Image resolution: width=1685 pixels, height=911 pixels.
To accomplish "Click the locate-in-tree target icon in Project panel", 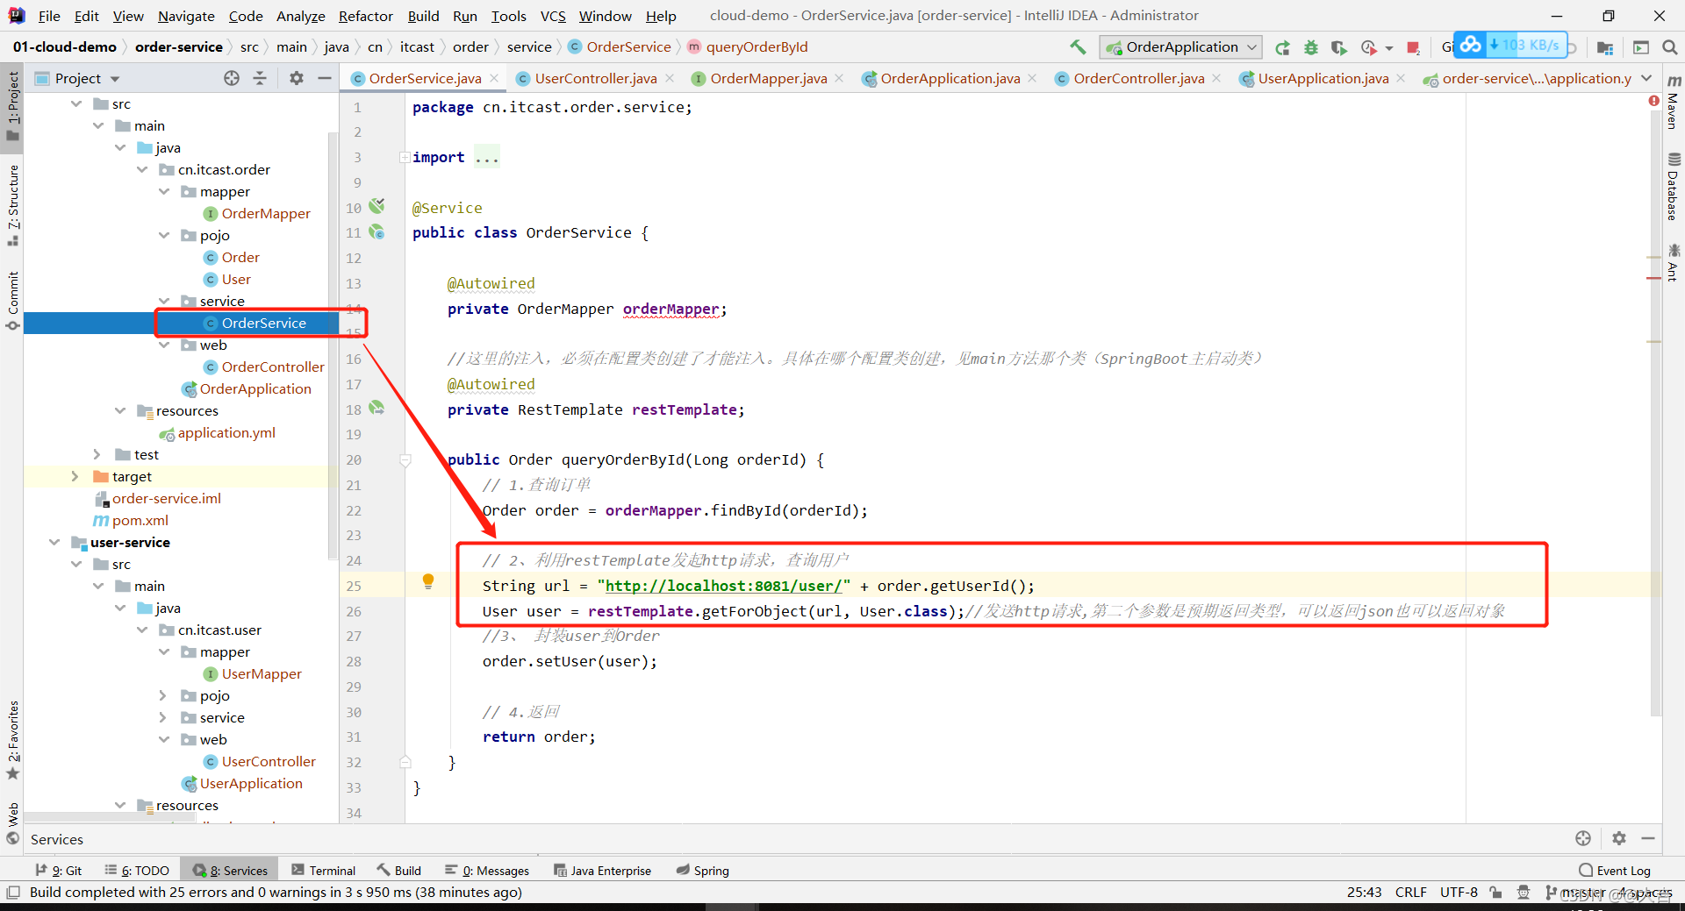I will (232, 78).
